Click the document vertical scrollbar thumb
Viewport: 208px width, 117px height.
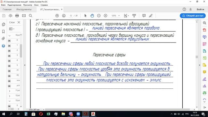click(197, 57)
